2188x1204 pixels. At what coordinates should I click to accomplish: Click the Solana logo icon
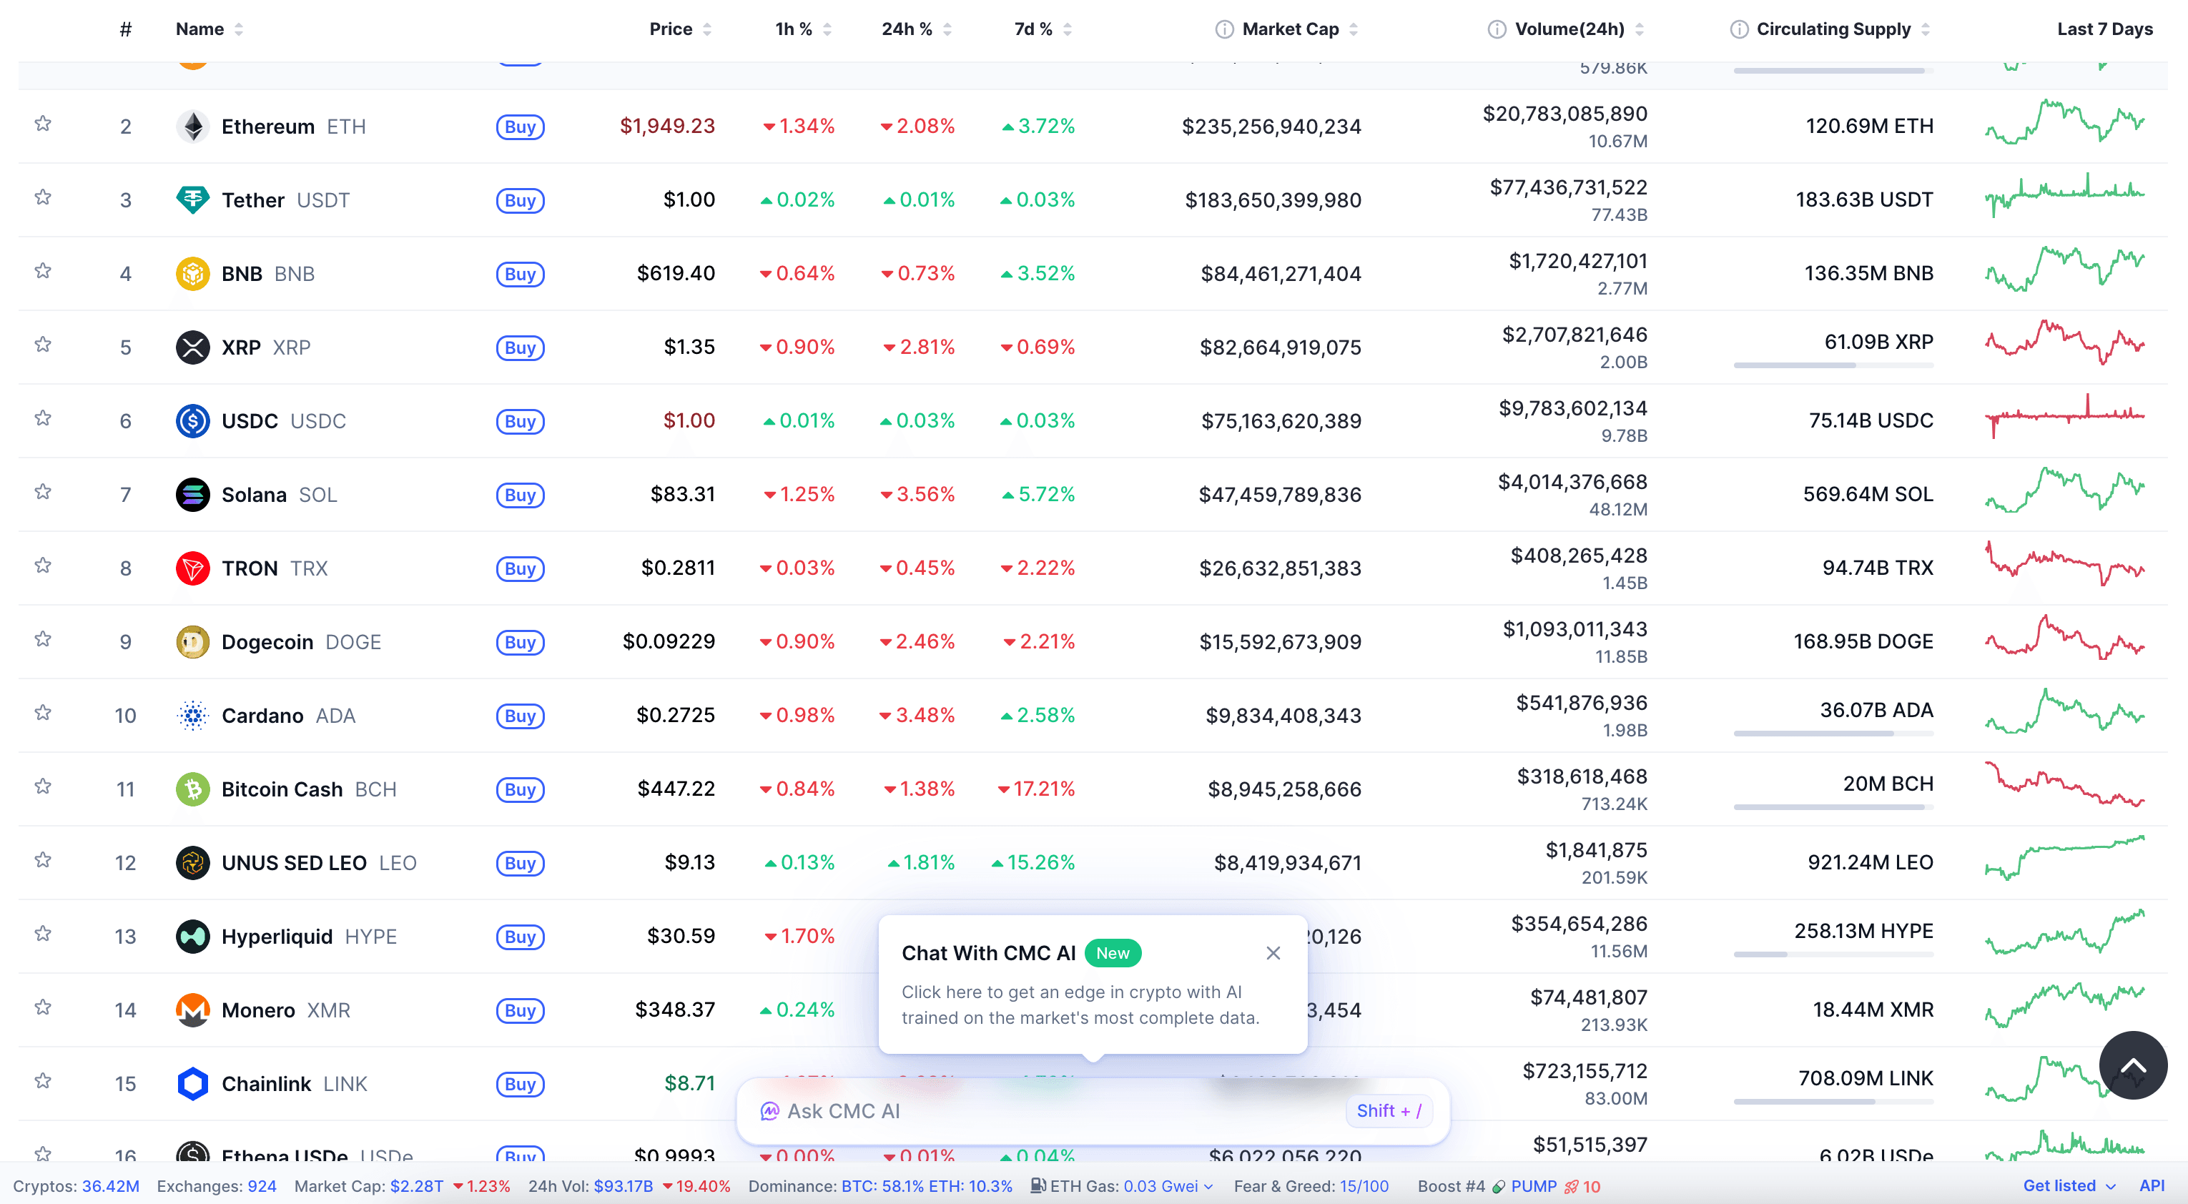(x=193, y=494)
